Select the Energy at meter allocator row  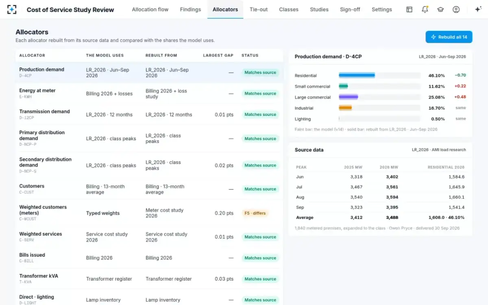(149, 94)
